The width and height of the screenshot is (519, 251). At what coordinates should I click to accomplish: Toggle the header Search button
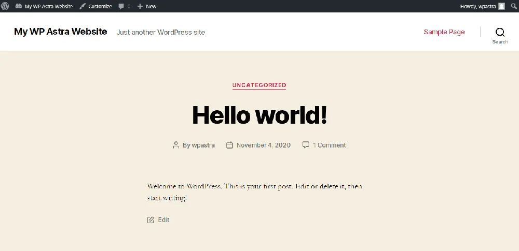pyautogui.click(x=500, y=35)
